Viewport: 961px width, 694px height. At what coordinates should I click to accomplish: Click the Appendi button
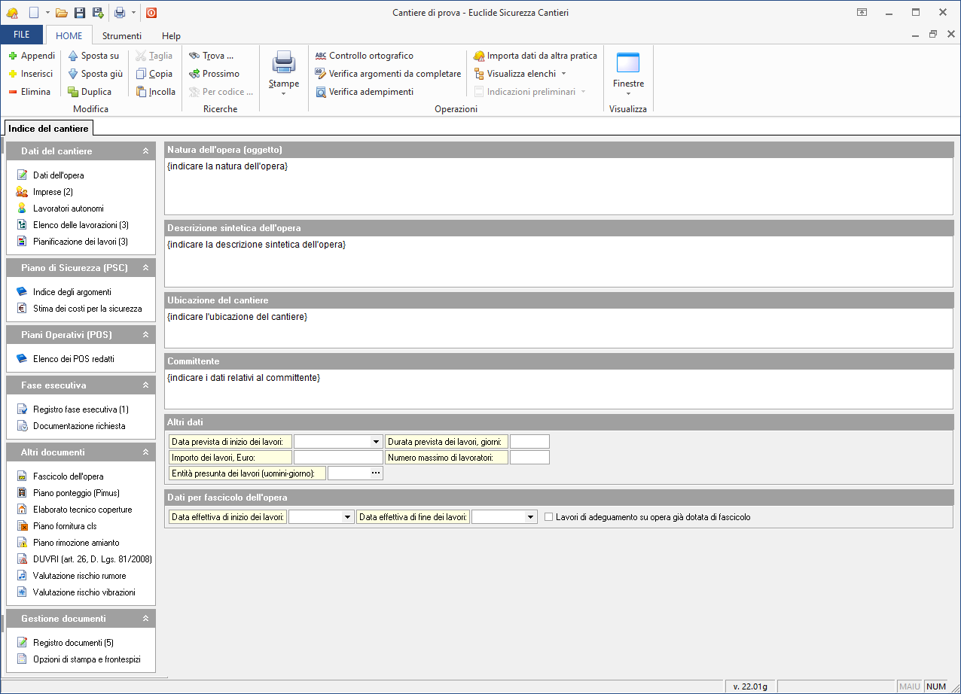point(32,56)
